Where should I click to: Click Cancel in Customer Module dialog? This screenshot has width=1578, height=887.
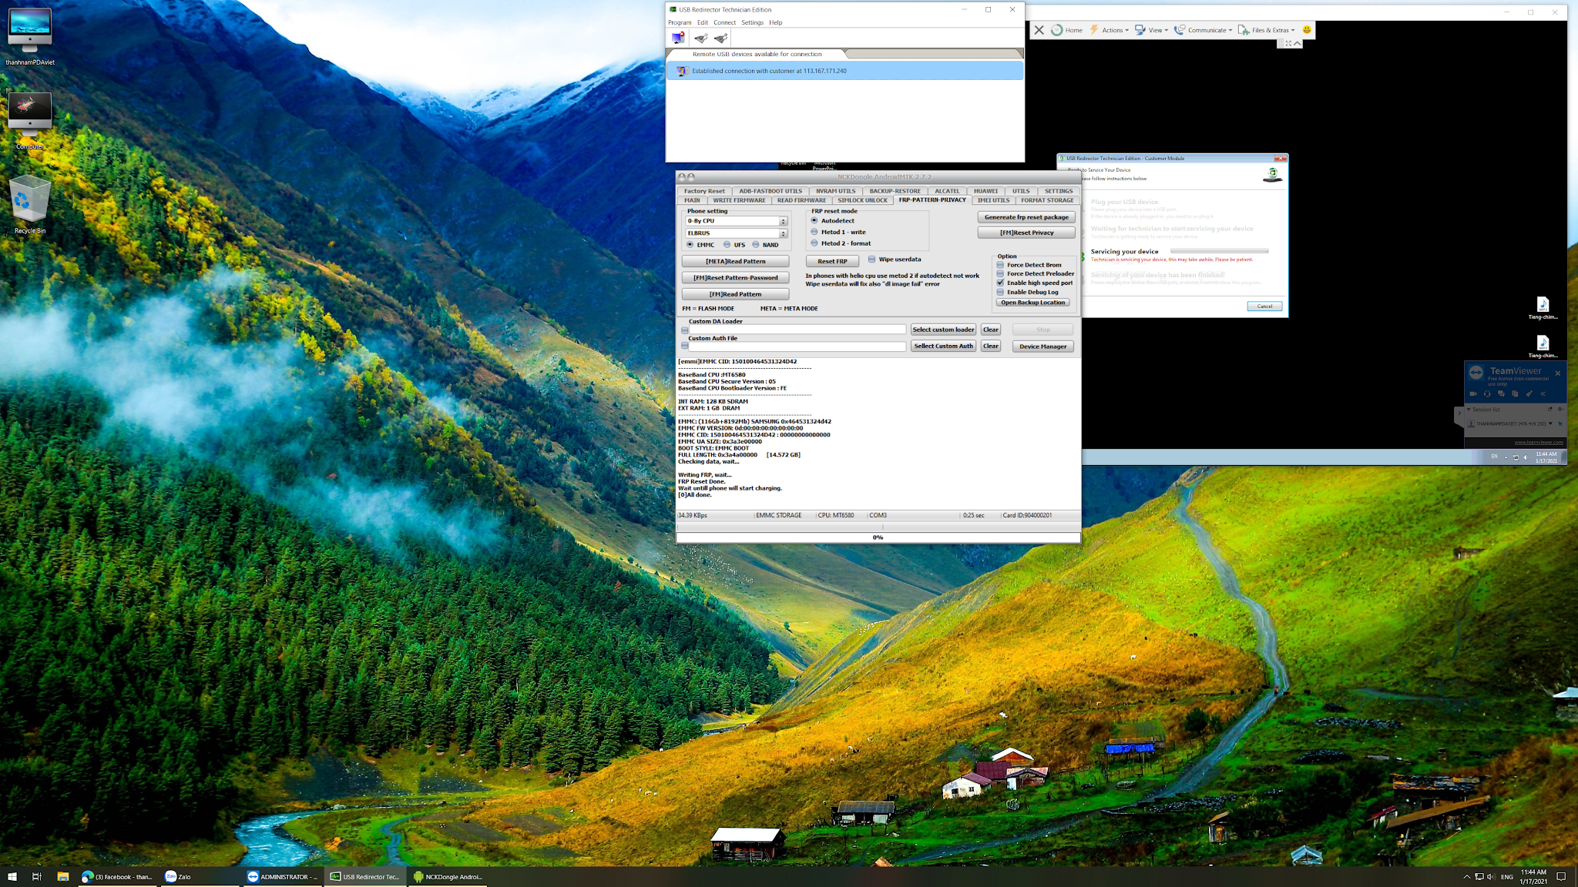point(1264,306)
